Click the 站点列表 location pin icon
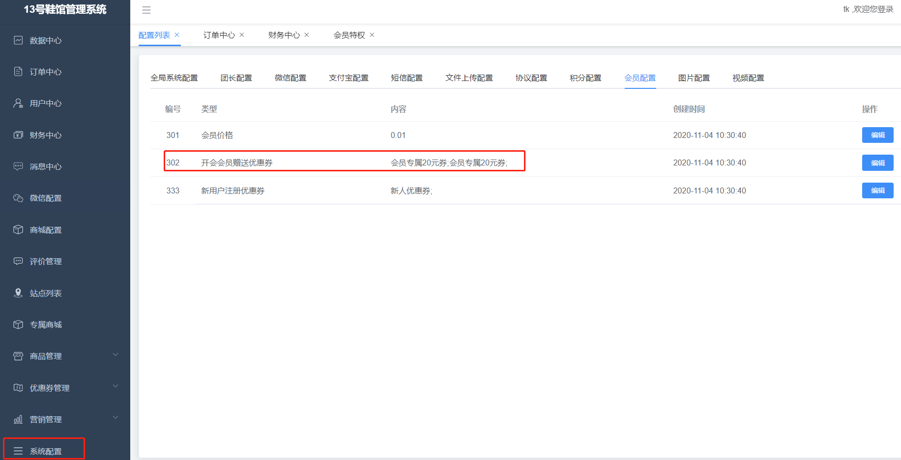 tap(18, 293)
